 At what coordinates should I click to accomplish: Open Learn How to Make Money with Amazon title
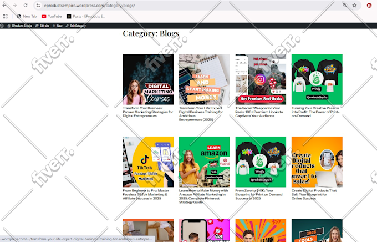coord(203,196)
